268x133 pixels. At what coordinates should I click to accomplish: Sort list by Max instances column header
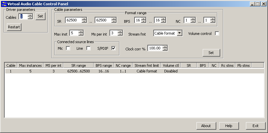(x=30, y=66)
